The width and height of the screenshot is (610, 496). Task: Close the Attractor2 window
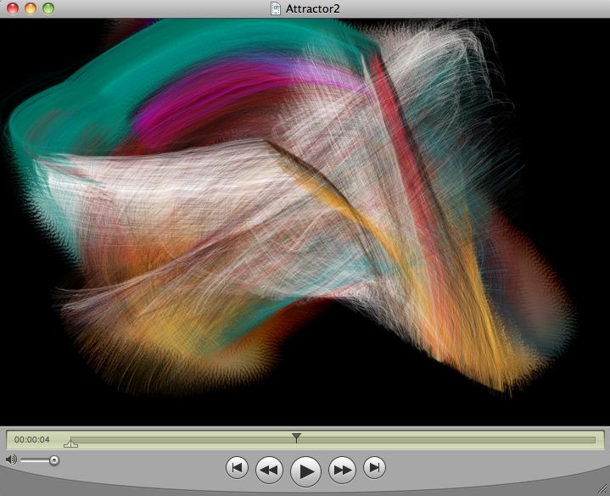click(x=13, y=8)
